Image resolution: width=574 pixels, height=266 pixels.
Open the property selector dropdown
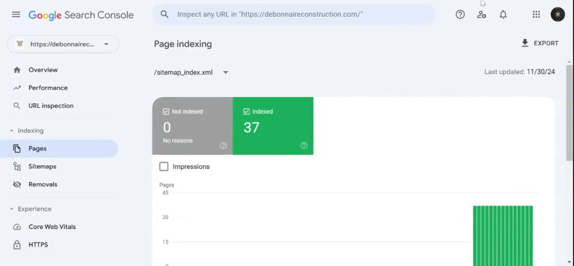(x=63, y=44)
